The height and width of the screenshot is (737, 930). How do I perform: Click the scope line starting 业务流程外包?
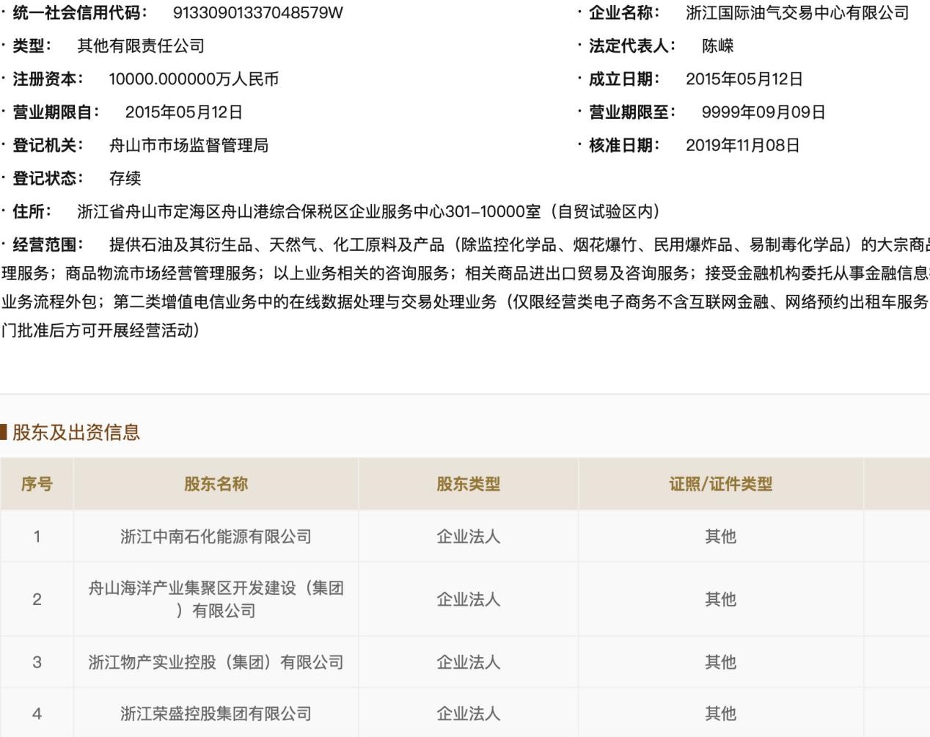(x=465, y=301)
